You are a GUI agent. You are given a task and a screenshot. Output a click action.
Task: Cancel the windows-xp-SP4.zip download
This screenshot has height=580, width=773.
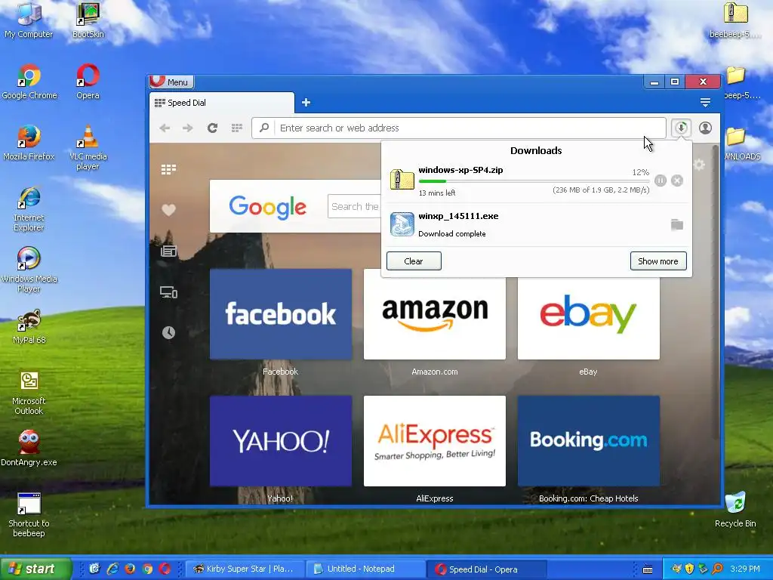[x=677, y=180]
